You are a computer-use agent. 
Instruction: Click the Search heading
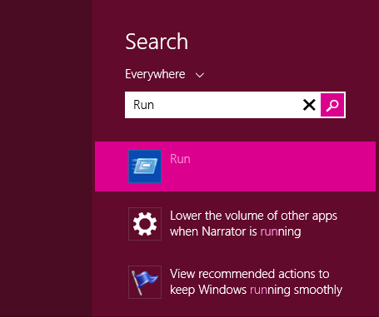[x=157, y=42]
